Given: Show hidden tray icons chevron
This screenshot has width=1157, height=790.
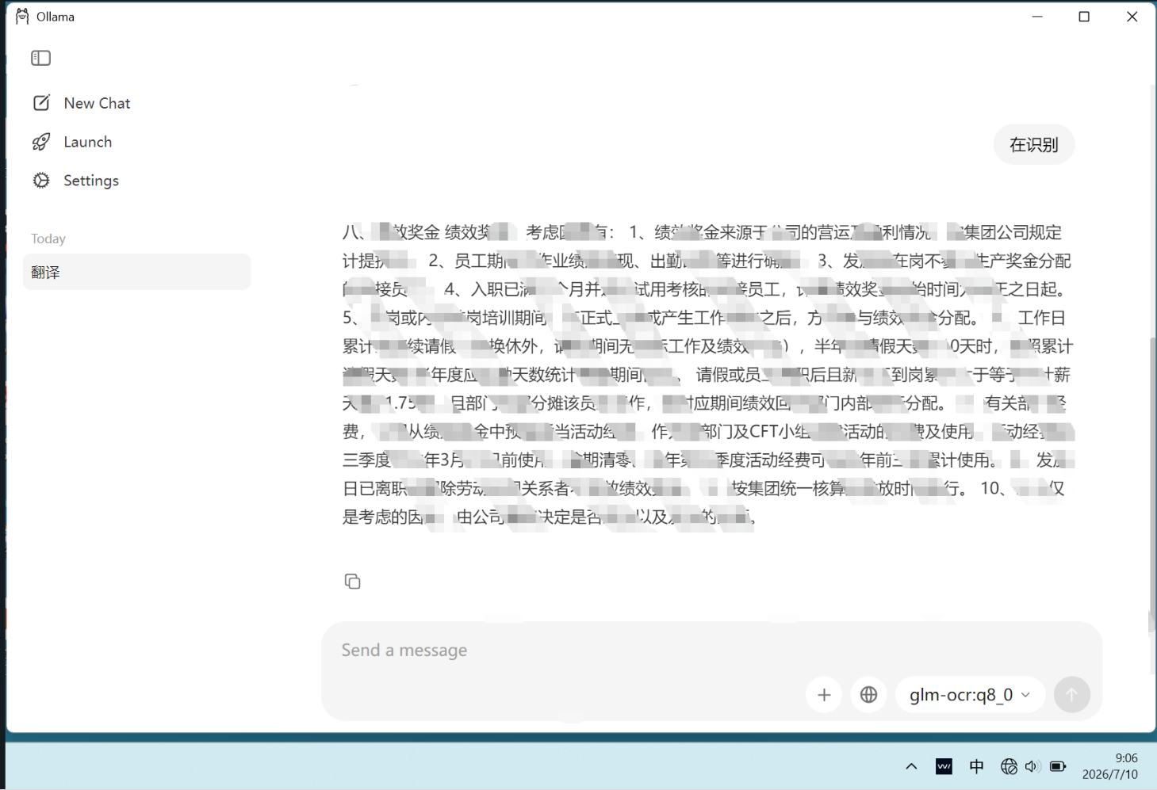Looking at the screenshot, I should (x=911, y=766).
